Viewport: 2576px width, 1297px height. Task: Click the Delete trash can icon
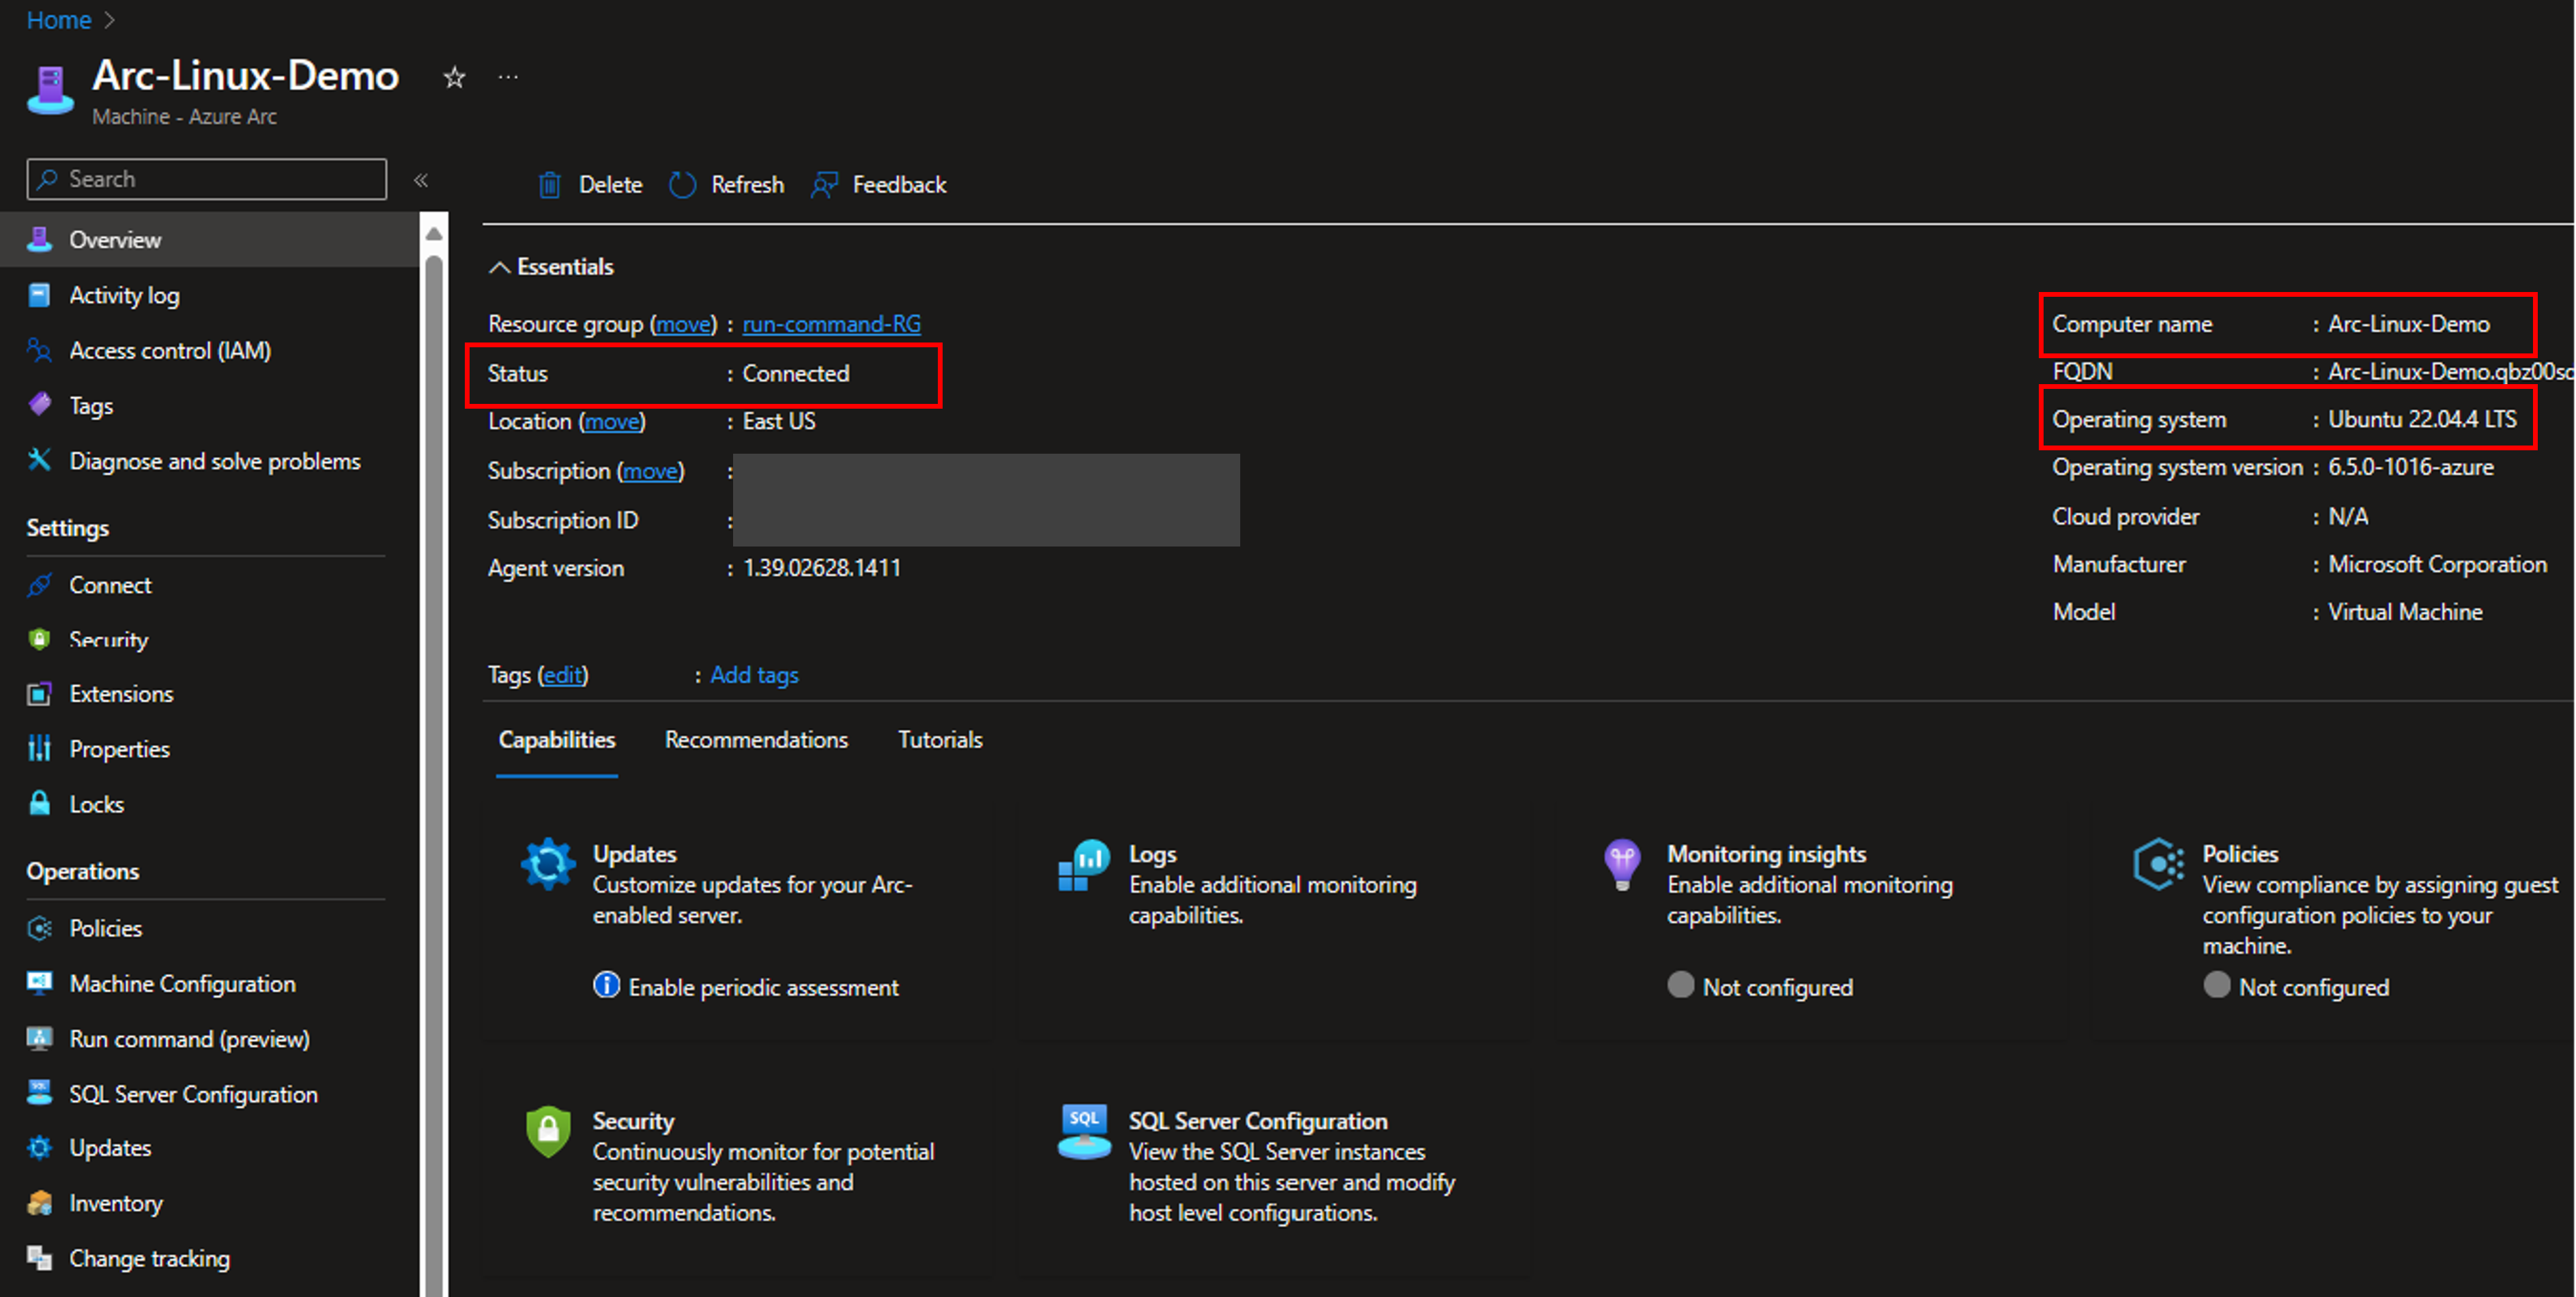click(x=549, y=185)
